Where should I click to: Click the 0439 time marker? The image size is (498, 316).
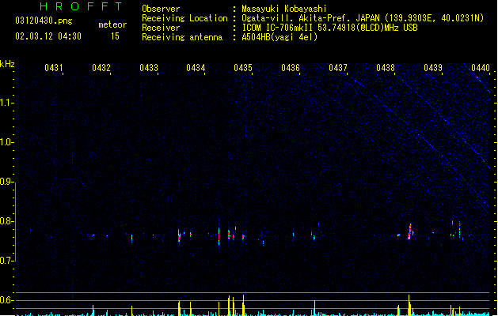coord(433,68)
